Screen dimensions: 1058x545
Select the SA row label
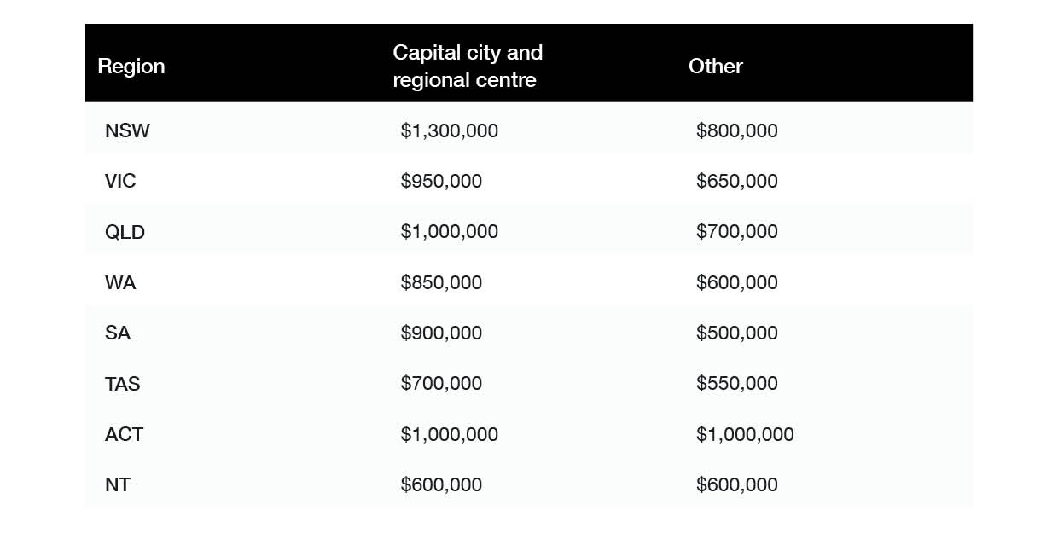(118, 333)
